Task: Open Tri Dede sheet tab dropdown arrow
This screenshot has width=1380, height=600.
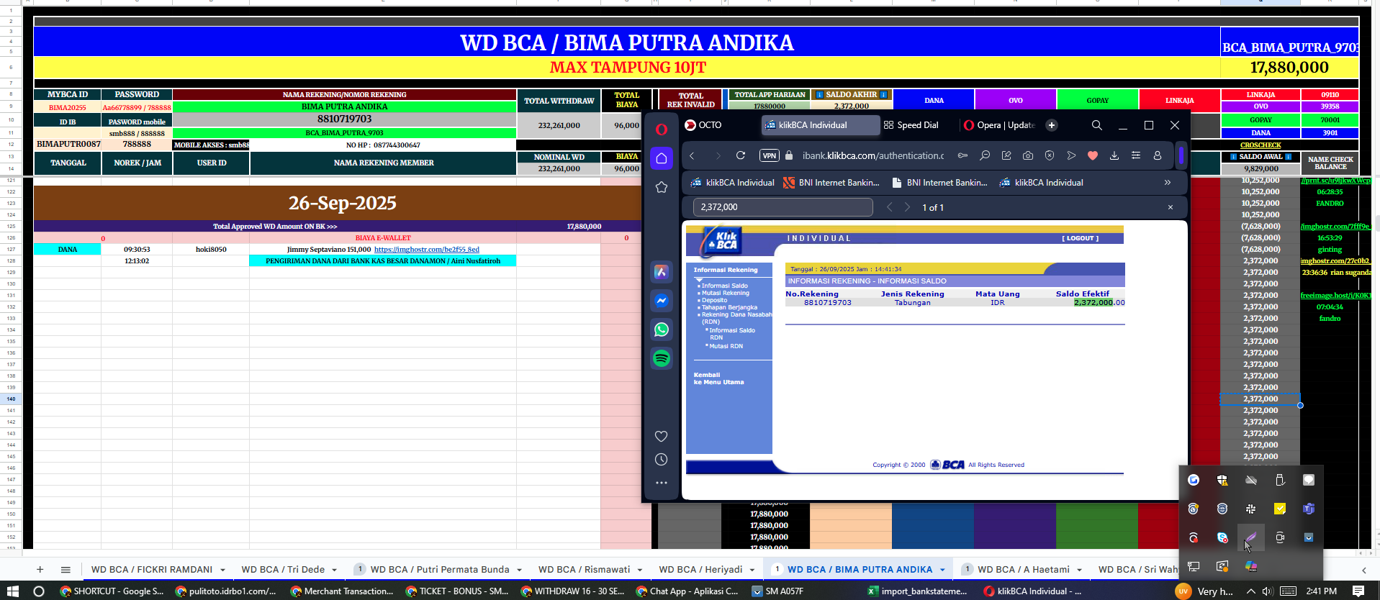Action: pos(335,570)
